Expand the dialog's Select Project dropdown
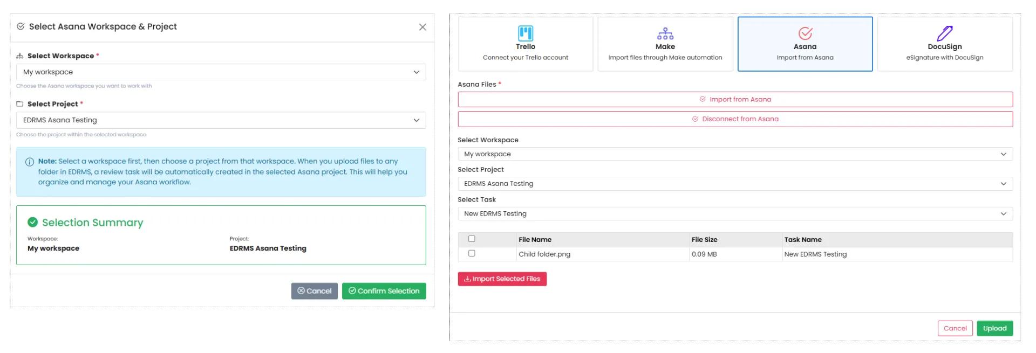 tap(221, 120)
